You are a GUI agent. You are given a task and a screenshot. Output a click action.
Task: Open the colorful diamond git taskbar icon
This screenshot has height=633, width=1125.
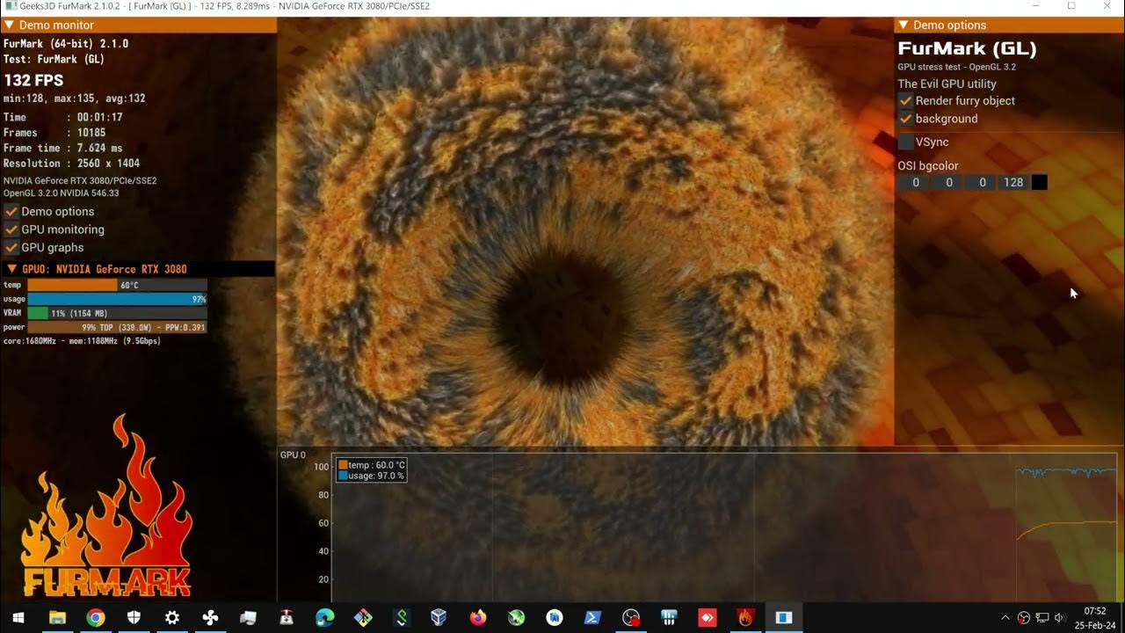(363, 617)
